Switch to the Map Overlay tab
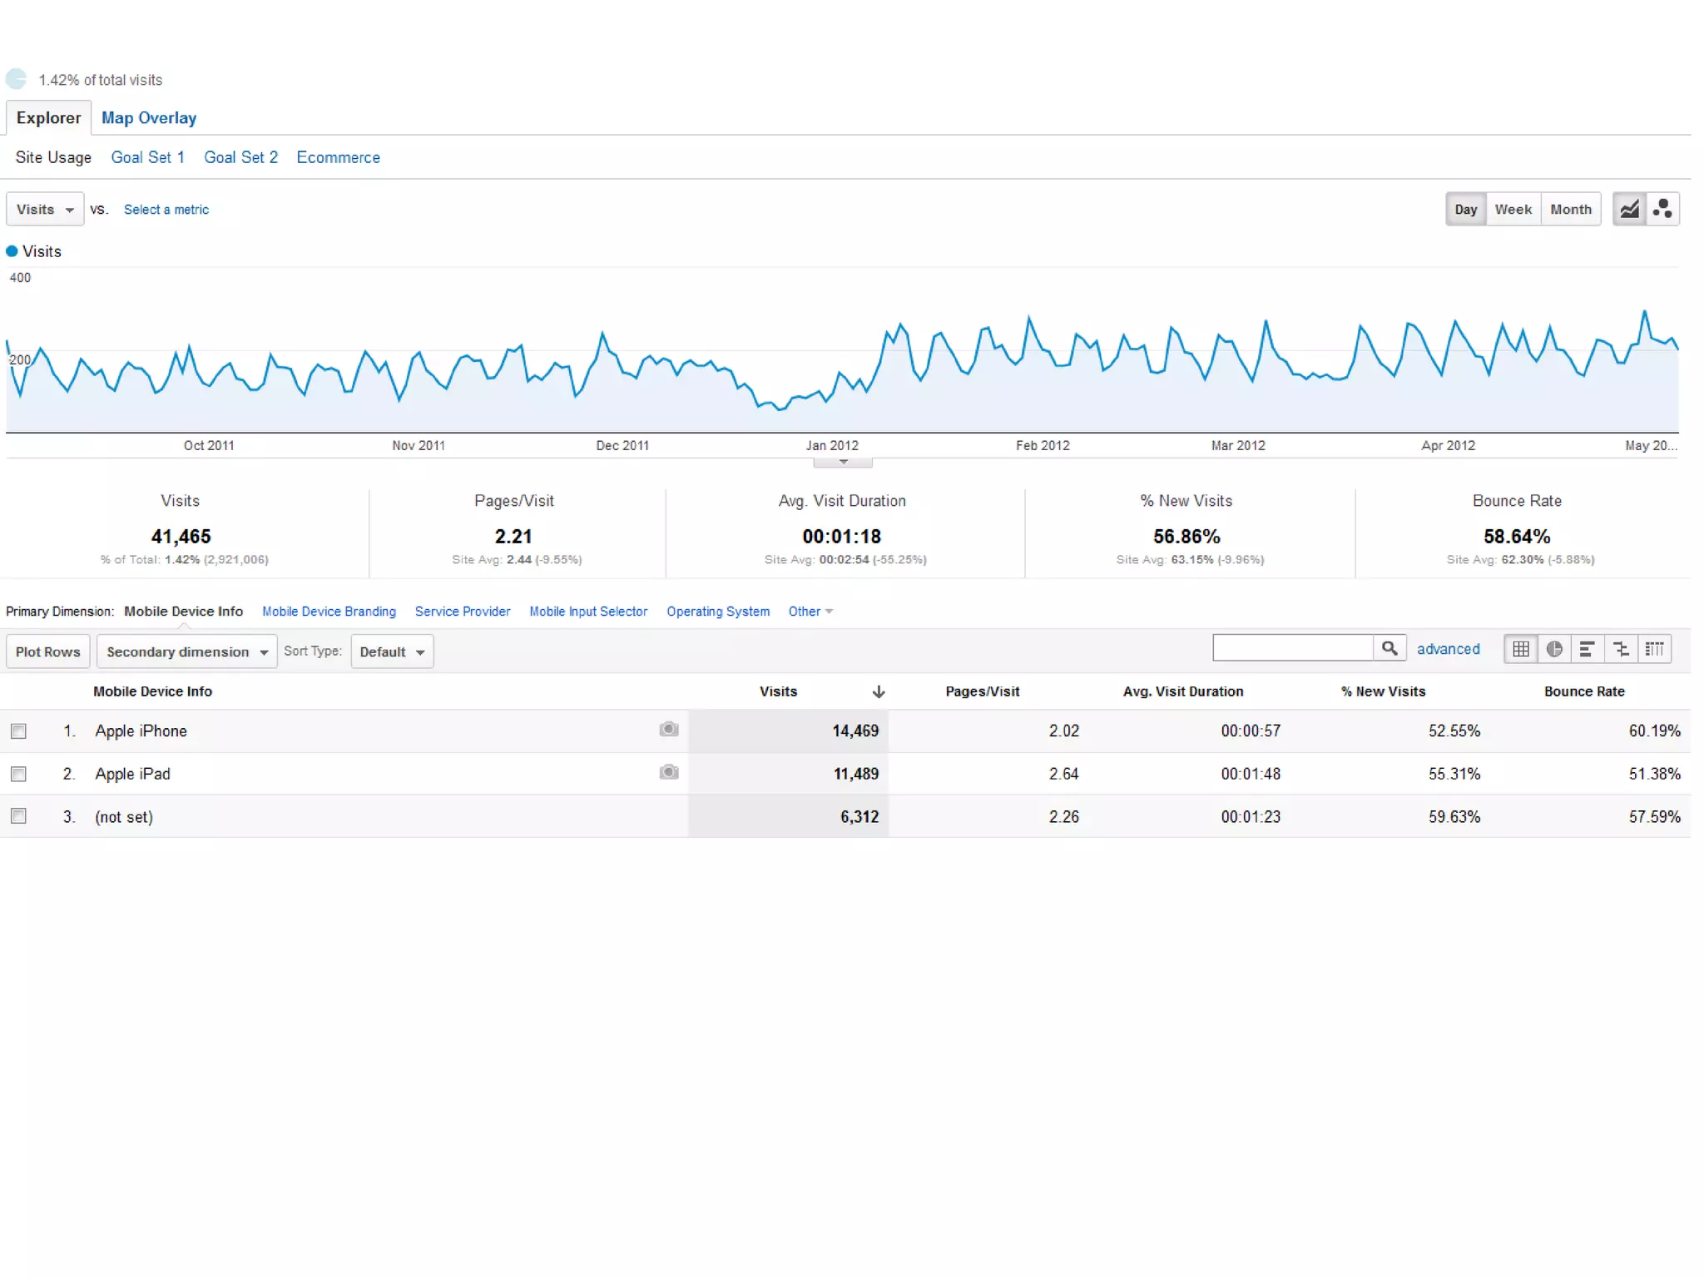Viewport: 1704px width, 1278px height. point(149,118)
